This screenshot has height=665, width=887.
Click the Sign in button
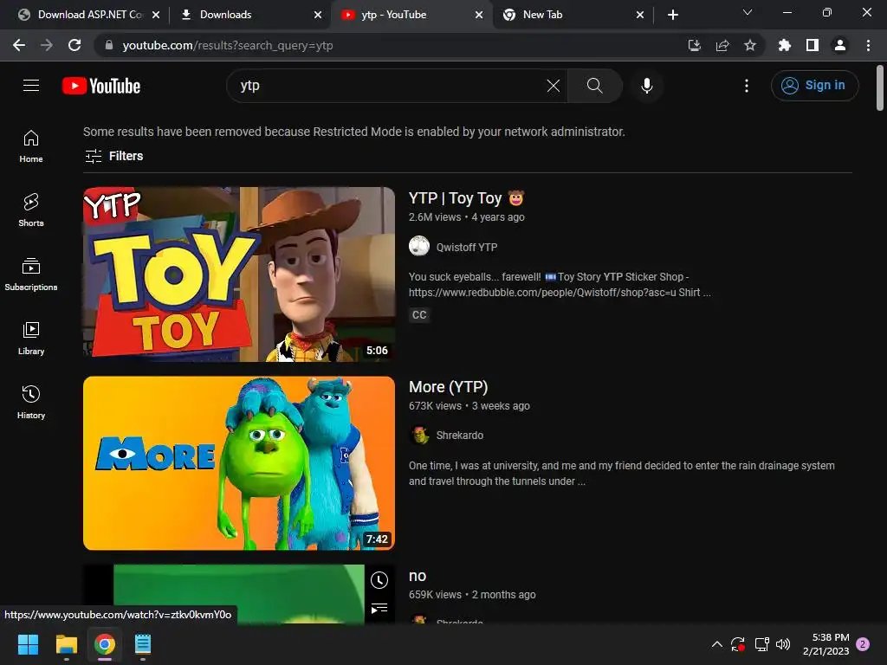pos(814,86)
